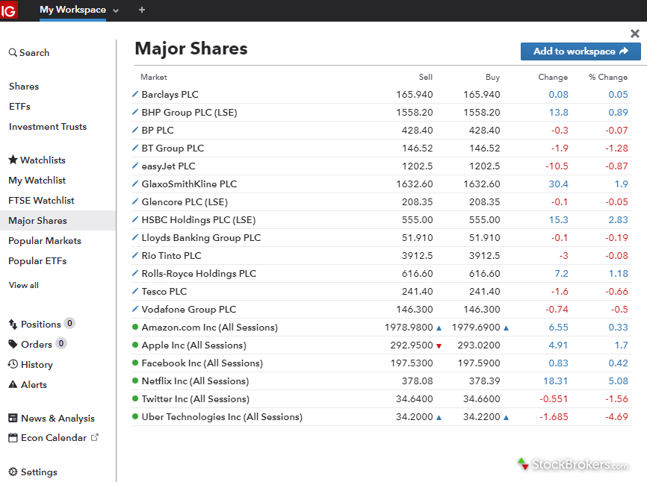Click the News & Analysis newspaper icon

coord(13,418)
